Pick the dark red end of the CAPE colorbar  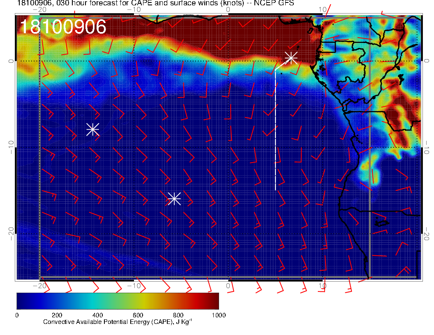coord(214,301)
